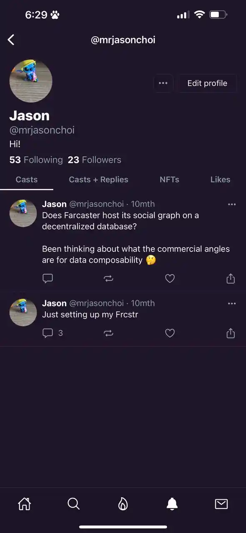
Task: Open options menu on the Frcstr cast
Action: 232,303
